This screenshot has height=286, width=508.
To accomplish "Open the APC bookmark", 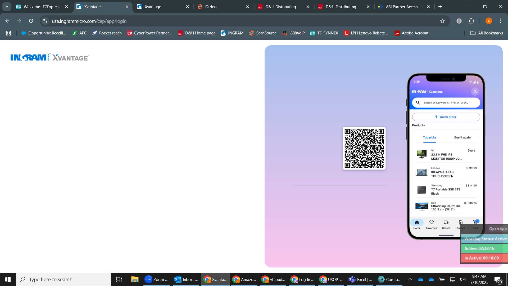I will coord(80,33).
